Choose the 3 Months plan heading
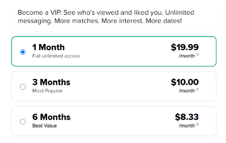This screenshot has height=143, width=226. pyautogui.click(x=51, y=82)
